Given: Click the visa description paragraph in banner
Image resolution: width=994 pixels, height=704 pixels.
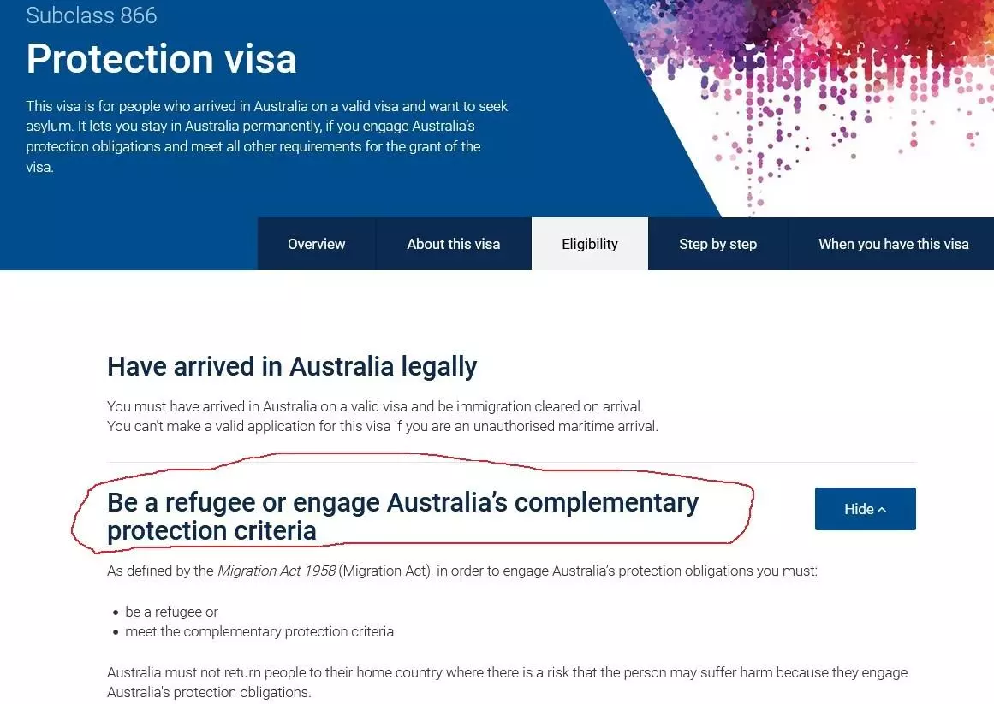Looking at the screenshot, I should point(267,136).
